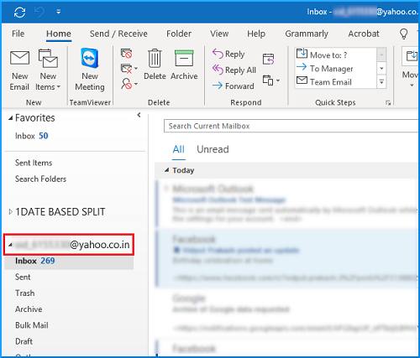The width and height of the screenshot is (420, 358).
Task: Open the Move dropdown button
Action: tap(411, 67)
